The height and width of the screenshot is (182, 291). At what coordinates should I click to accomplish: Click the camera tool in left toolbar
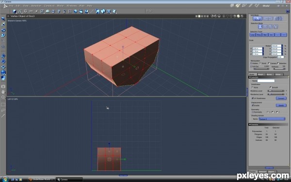[x=3, y=86]
